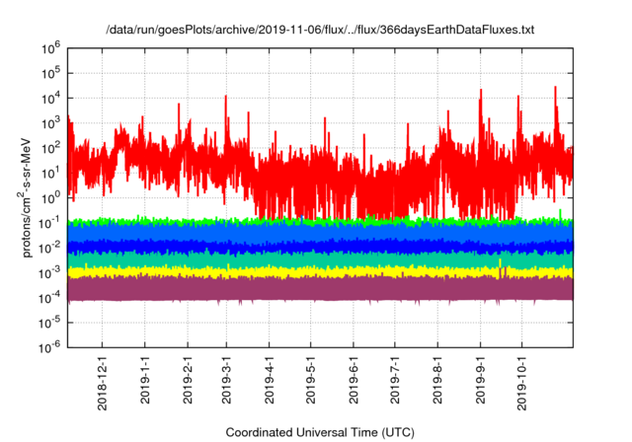Viewport: 632px width, 442px height.
Task: Click the 10^-2 y-axis tick label
Action: click(49, 248)
